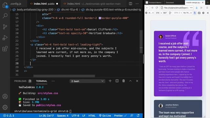Close the mobile-design.jpg browser tab

pyautogui.click(x=203, y=2)
